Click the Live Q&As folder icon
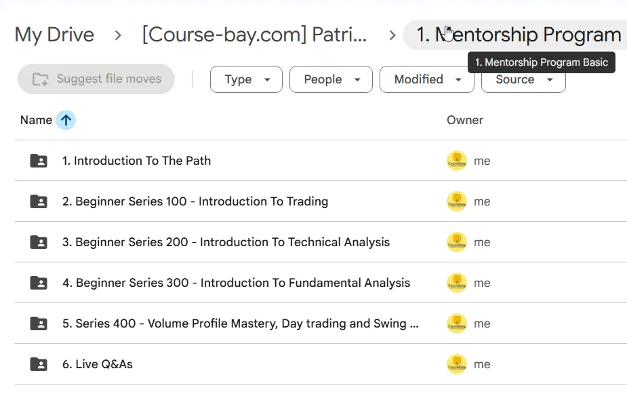Viewport: 627px width, 394px height. click(39, 364)
